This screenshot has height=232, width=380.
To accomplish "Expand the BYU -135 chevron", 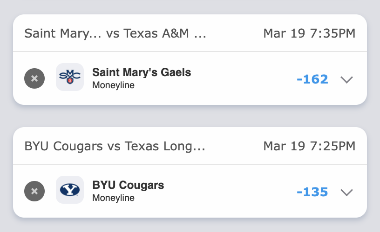I will point(347,192).
